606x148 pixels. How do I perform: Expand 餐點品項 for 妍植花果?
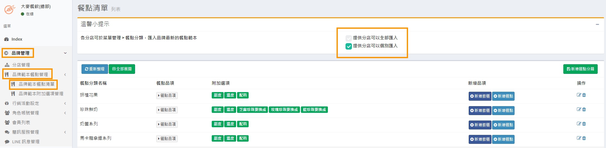[167, 96]
